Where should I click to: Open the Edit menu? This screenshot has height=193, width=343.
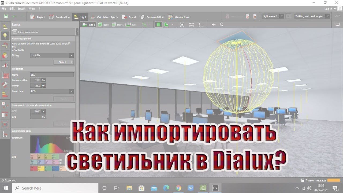(x=12, y=9)
